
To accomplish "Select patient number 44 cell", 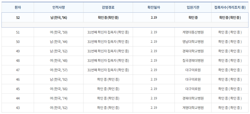I will (18, 98).
